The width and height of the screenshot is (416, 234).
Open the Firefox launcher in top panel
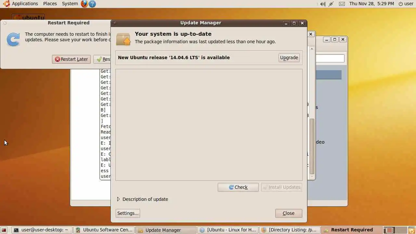tap(84, 4)
